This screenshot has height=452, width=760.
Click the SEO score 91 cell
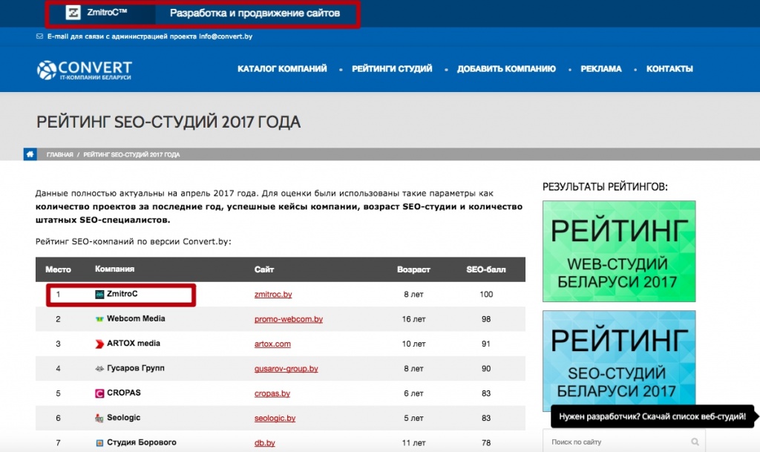point(486,344)
